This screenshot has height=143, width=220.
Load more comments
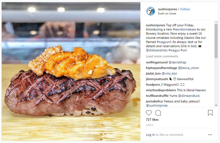click(x=162, y=56)
